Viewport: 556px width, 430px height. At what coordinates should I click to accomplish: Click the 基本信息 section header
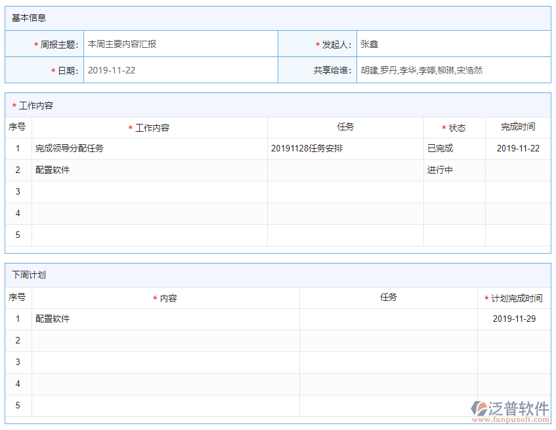click(x=29, y=18)
